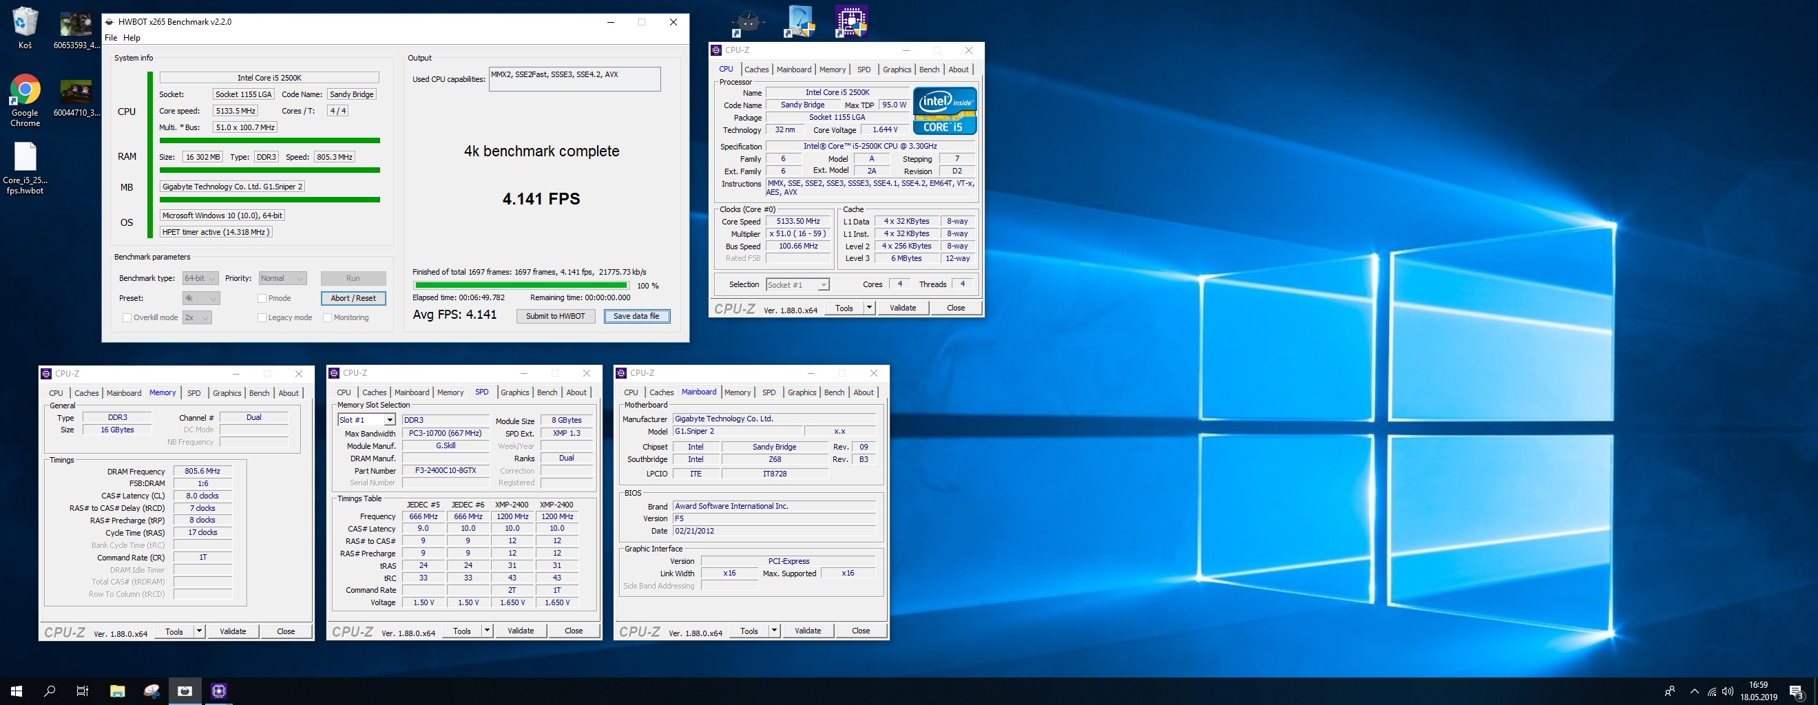Click Validate in CPU-Z CPU window
1818x705 pixels.
(903, 308)
